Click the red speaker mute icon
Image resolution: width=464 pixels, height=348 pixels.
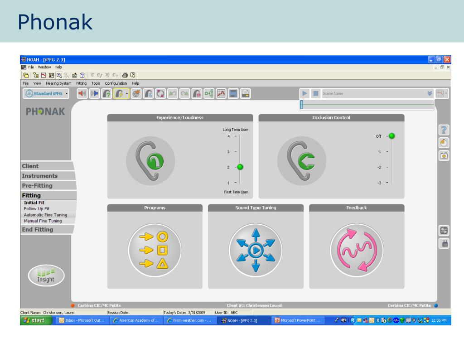coord(82,93)
